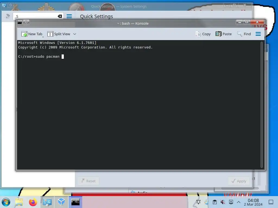Open a New Tab in Konsole
This screenshot has width=278, height=208.
pyautogui.click(x=32, y=34)
